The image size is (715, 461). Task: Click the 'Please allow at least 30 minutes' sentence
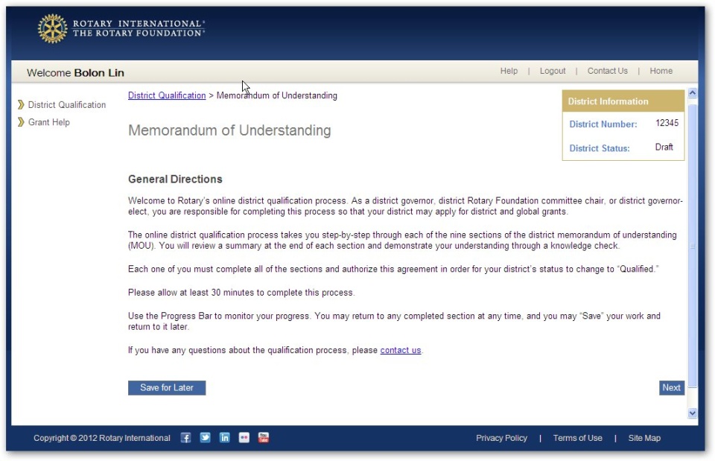(241, 292)
